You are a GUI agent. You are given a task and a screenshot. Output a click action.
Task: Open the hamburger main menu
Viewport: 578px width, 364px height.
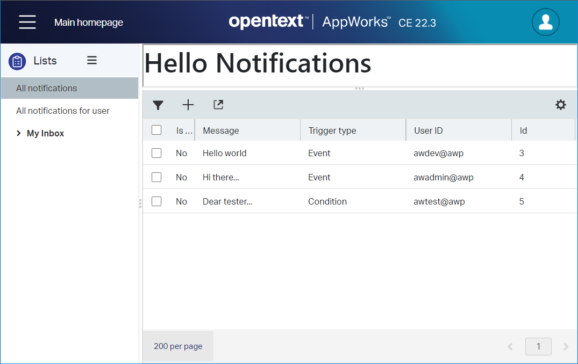tap(27, 22)
